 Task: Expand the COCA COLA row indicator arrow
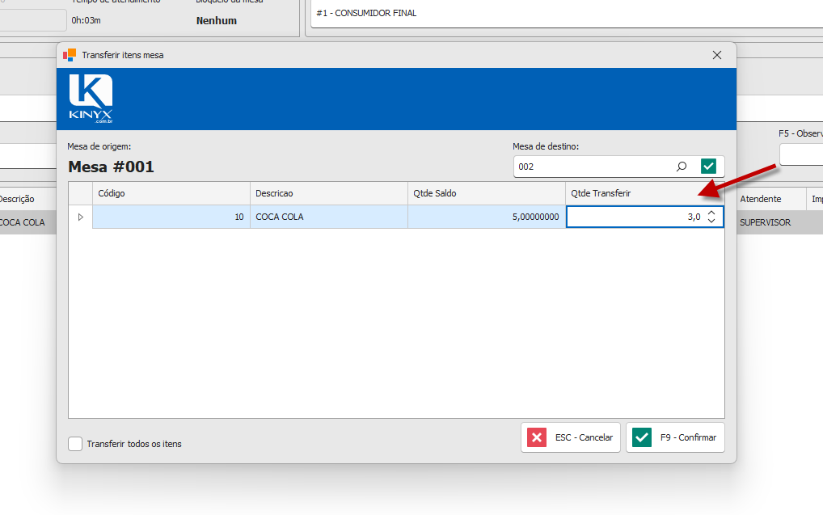[80, 217]
